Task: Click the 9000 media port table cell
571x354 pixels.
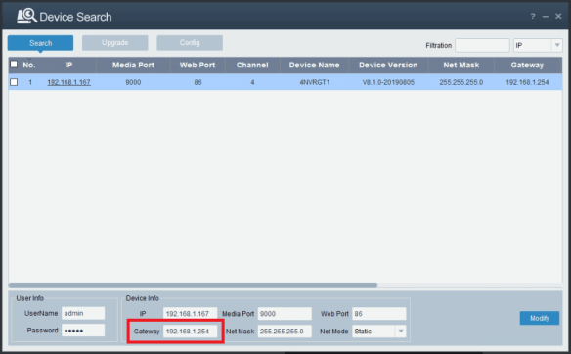Action: click(133, 83)
